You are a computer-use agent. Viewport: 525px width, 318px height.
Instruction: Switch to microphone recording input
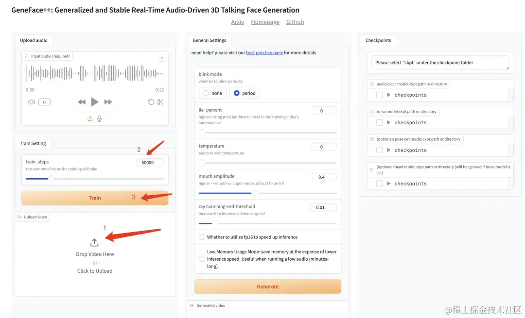(100, 118)
